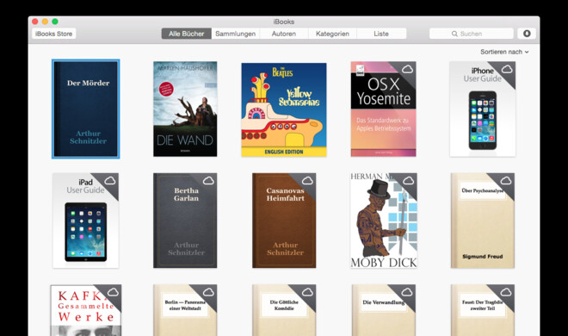
Task: Select Die Verwandlung book cover
Action: [x=384, y=310]
